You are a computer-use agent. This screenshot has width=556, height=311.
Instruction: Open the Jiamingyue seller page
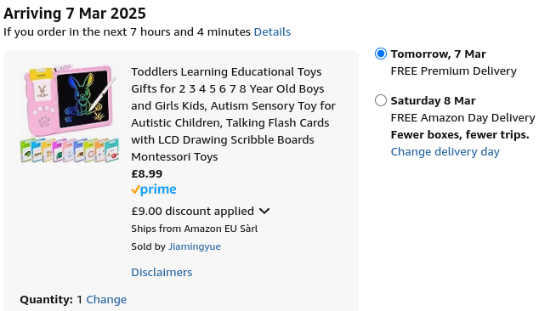click(x=195, y=246)
